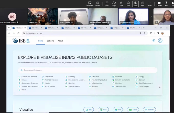
Task: Go back in browser history
Action: point(9,33)
